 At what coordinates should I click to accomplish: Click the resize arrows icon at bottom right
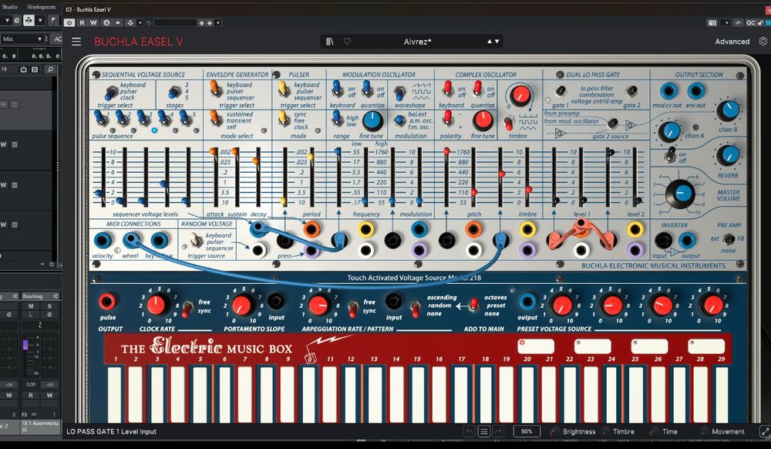point(765,431)
